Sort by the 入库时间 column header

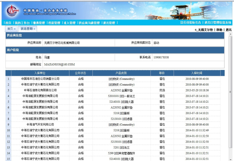coord(197,73)
